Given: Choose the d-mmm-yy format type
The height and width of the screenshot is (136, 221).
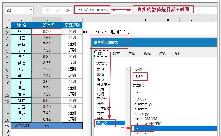Looking at the screenshot, I should 143,104.
